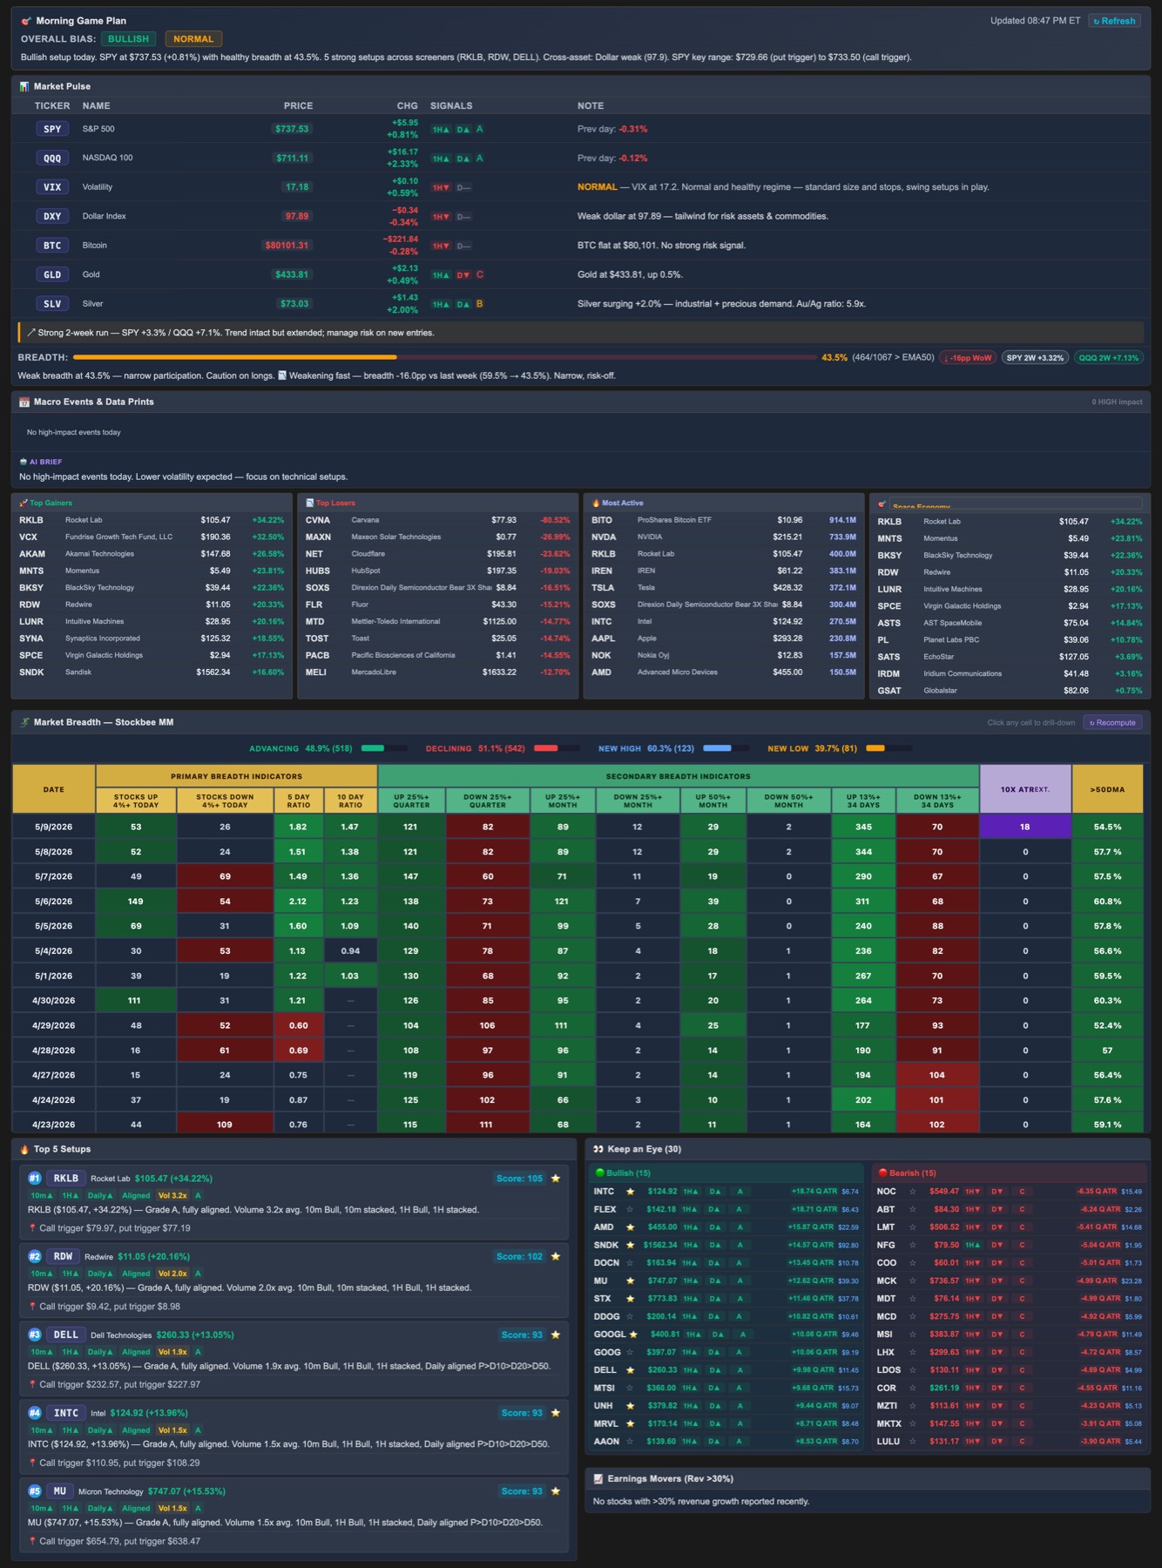Image resolution: width=1162 pixels, height=1568 pixels.
Task: Toggle the watchlist star for DDOG
Action: click(x=630, y=1316)
